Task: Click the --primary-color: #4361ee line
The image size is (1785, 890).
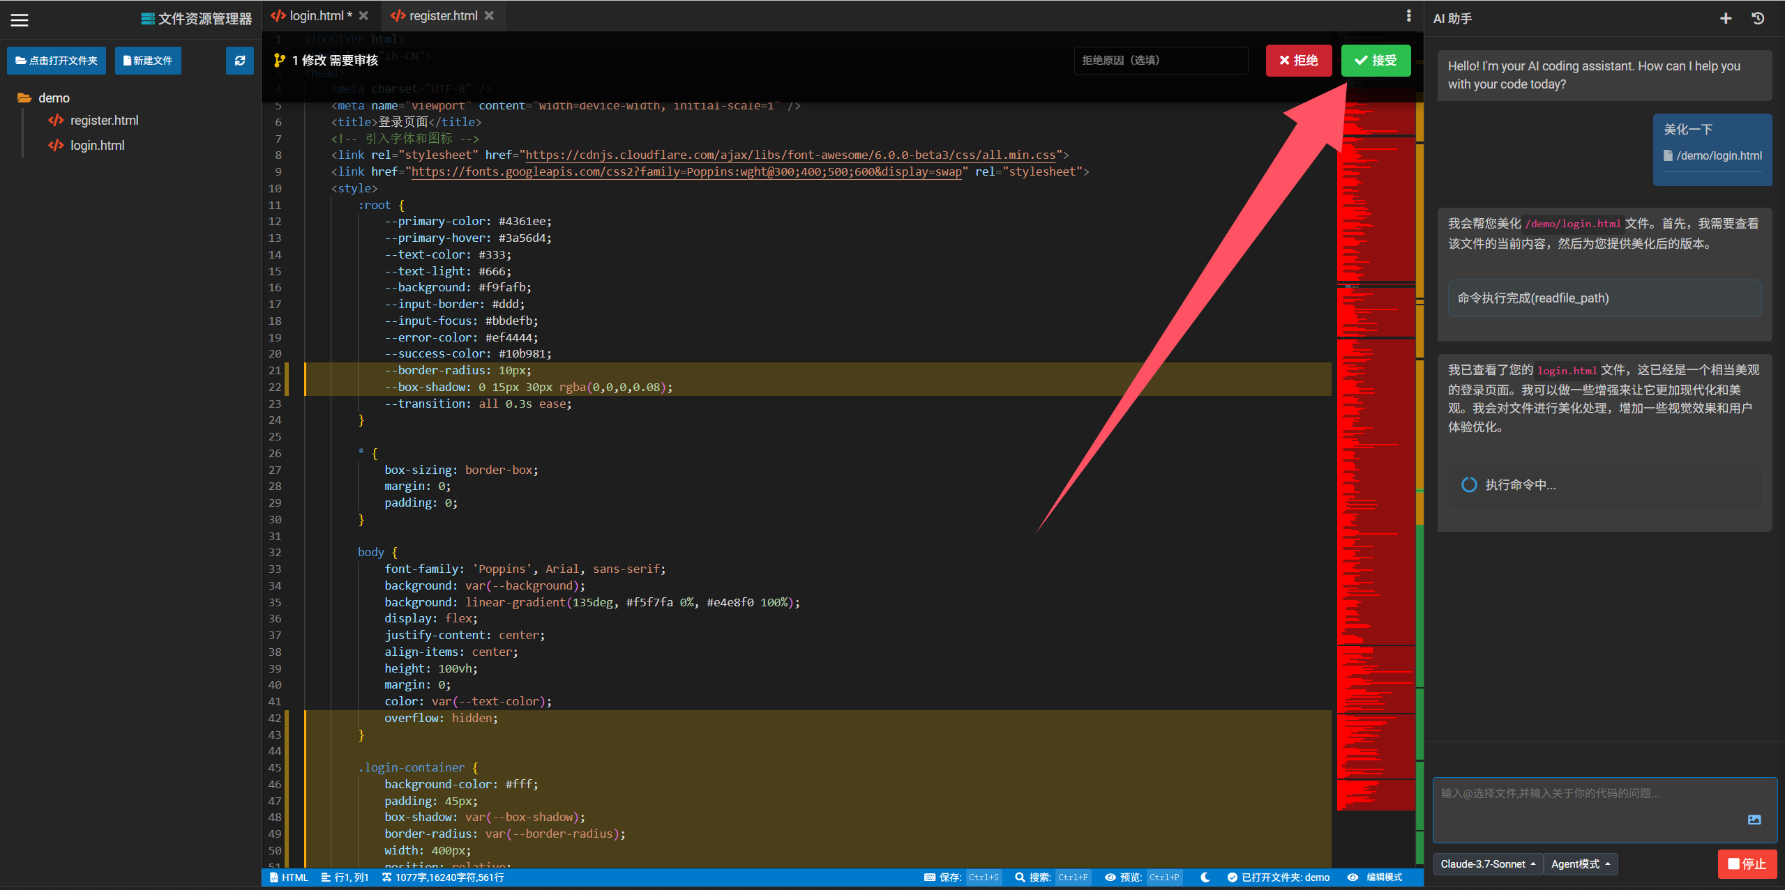Action: pyautogui.click(x=468, y=222)
